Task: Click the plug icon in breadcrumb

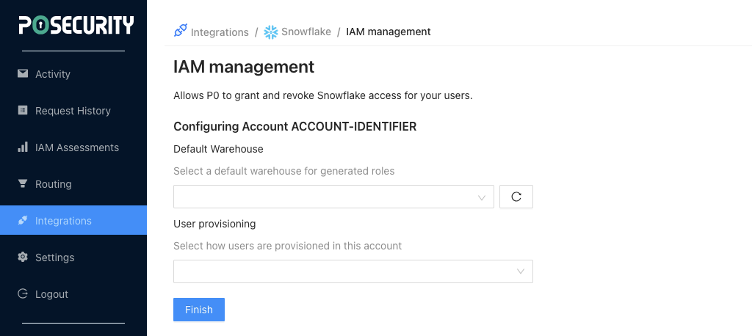Action: pyautogui.click(x=180, y=32)
